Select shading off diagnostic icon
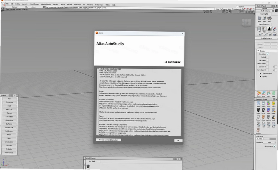The width and height of the screenshot is (278, 170). click(259, 104)
